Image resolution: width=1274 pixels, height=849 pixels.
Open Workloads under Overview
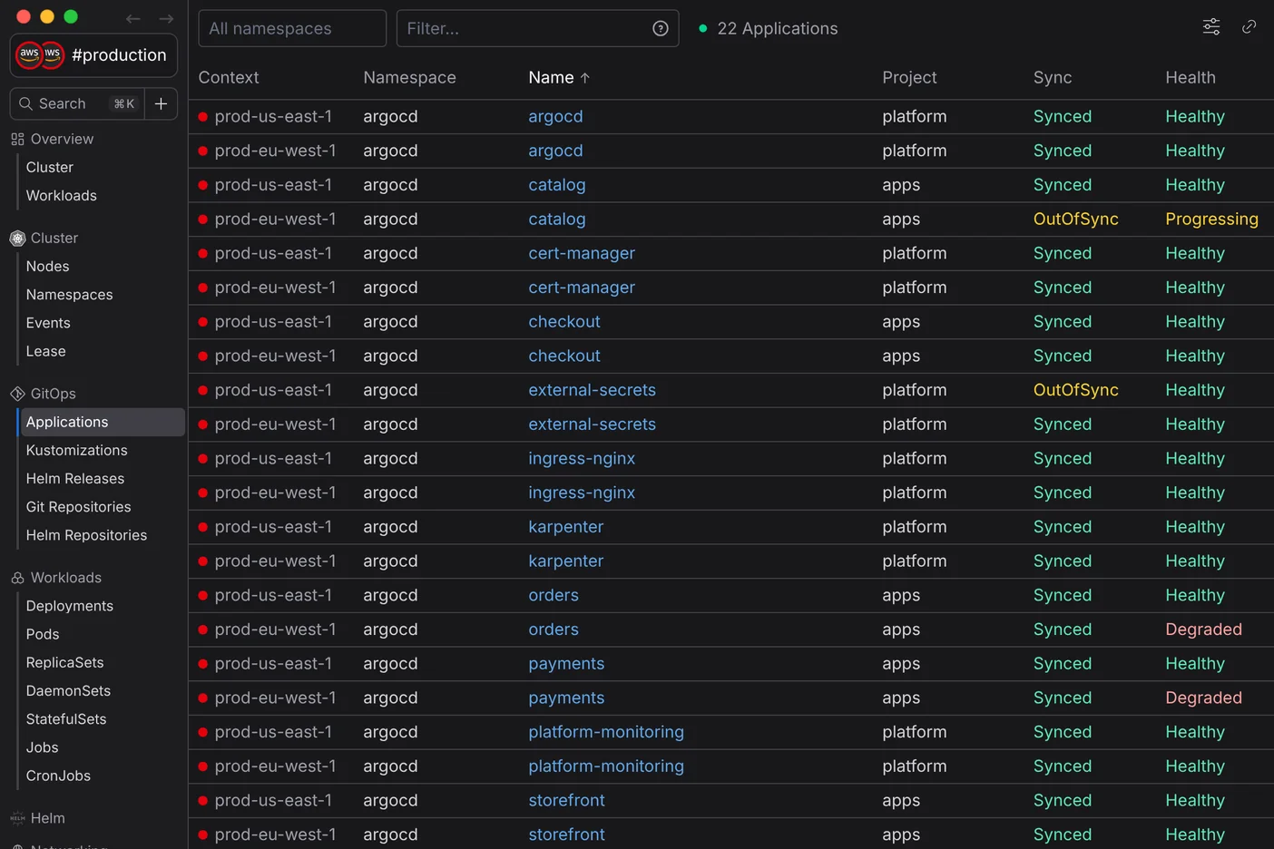pos(62,196)
